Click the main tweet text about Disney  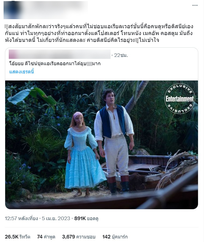[x=99, y=33]
